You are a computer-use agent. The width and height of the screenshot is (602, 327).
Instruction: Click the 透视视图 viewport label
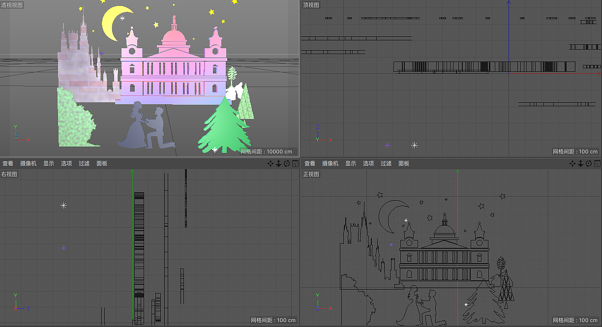[12, 5]
